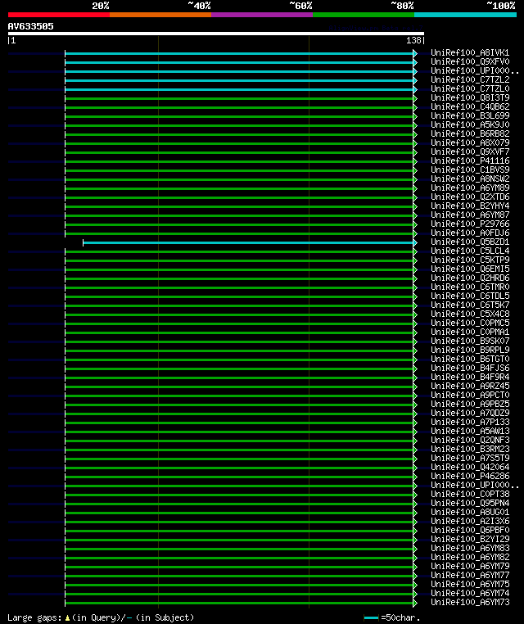The height and width of the screenshot is (624, 524).
Task: Click the green alignment bar for UniRef100_P41116
Action: (241, 161)
